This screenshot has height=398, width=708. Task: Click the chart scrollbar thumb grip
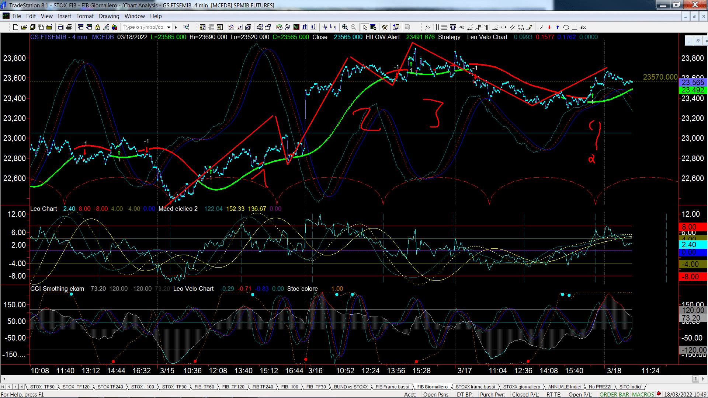click(695, 379)
